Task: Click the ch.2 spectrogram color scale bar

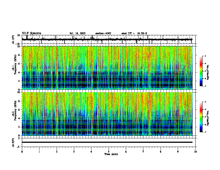Action: [201, 117]
